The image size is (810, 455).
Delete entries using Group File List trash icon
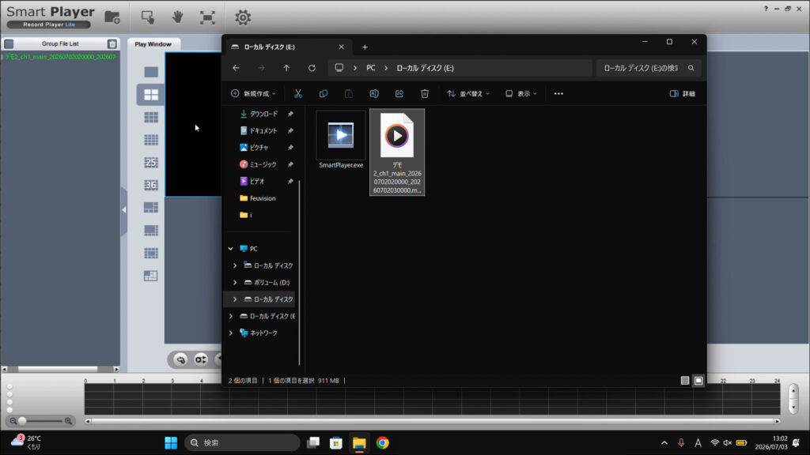[x=112, y=44]
